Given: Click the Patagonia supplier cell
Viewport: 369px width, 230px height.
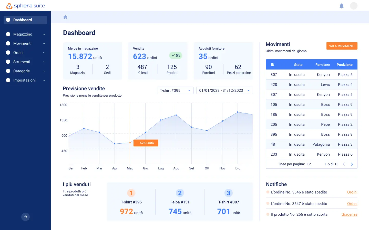Looking at the screenshot, I should pyautogui.click(x=321, y=144).
